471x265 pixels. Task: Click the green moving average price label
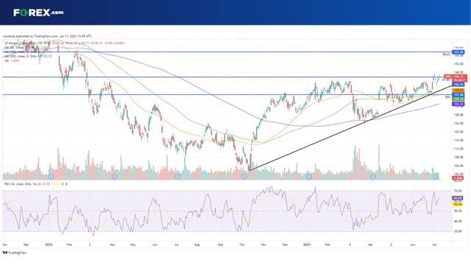tap(458, 99)
